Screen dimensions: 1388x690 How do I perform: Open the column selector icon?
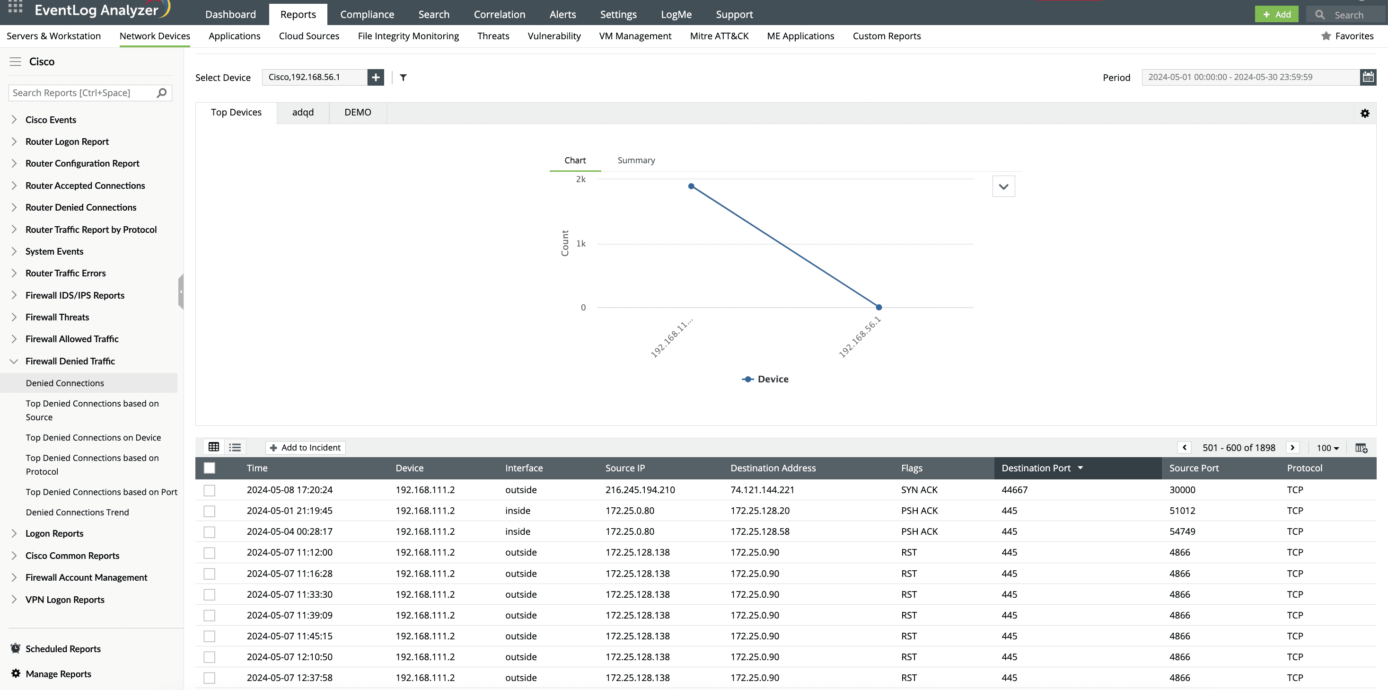pos(1361,448)
